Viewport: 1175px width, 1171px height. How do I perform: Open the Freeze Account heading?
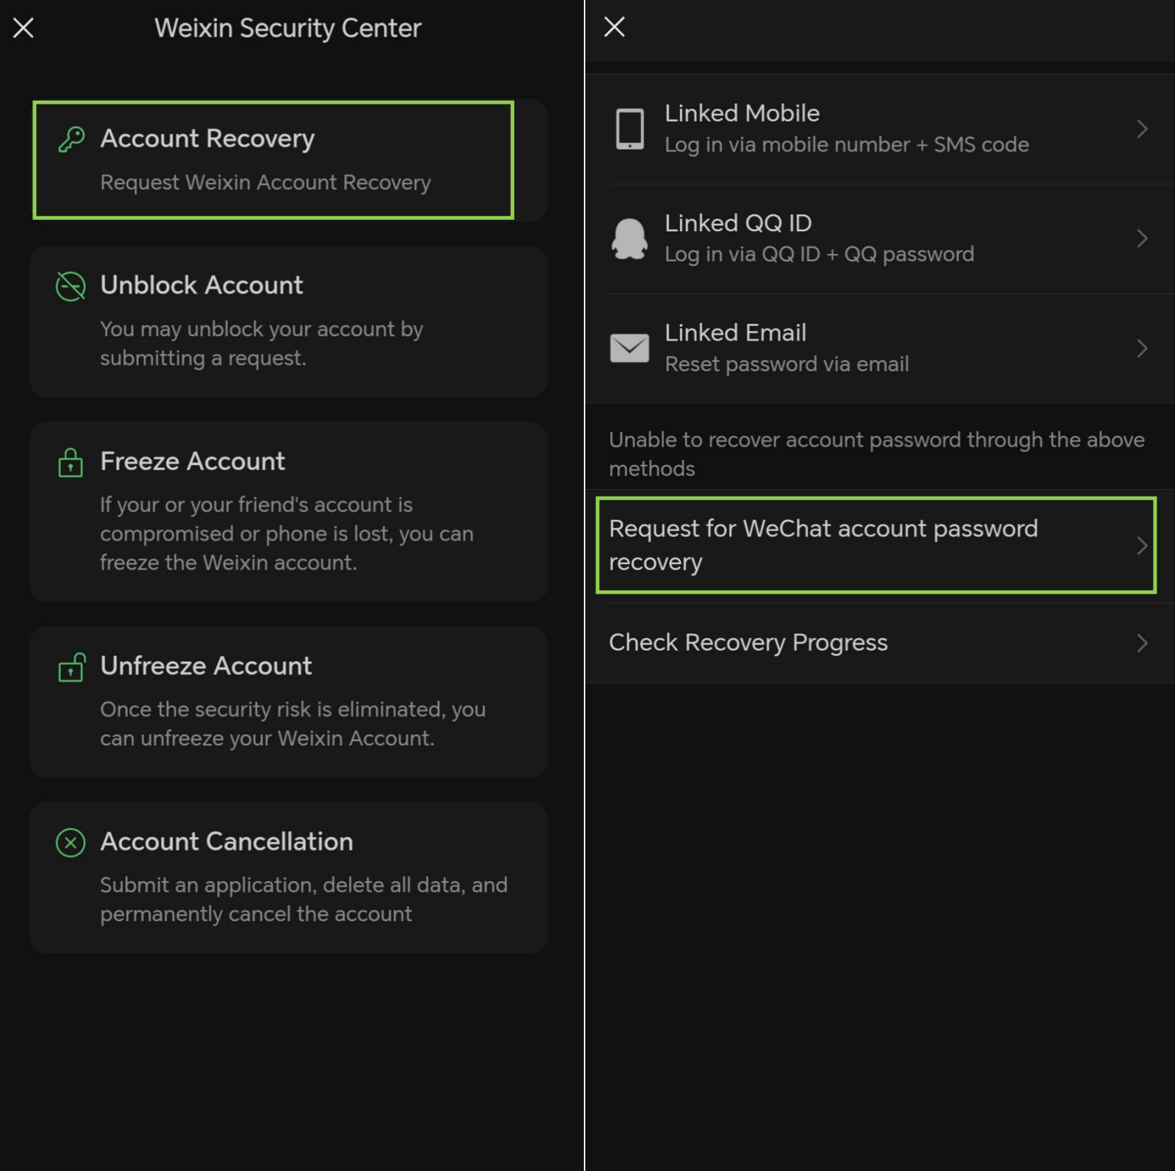click(193, 461)
